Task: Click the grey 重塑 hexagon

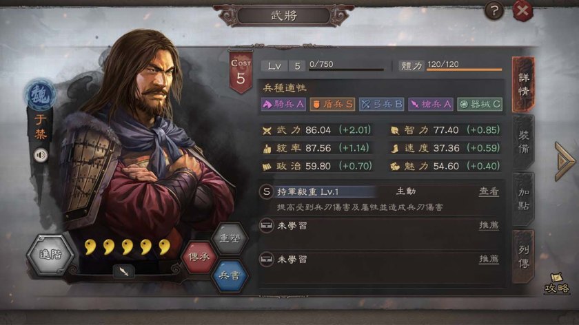Action: pos(230,238)
